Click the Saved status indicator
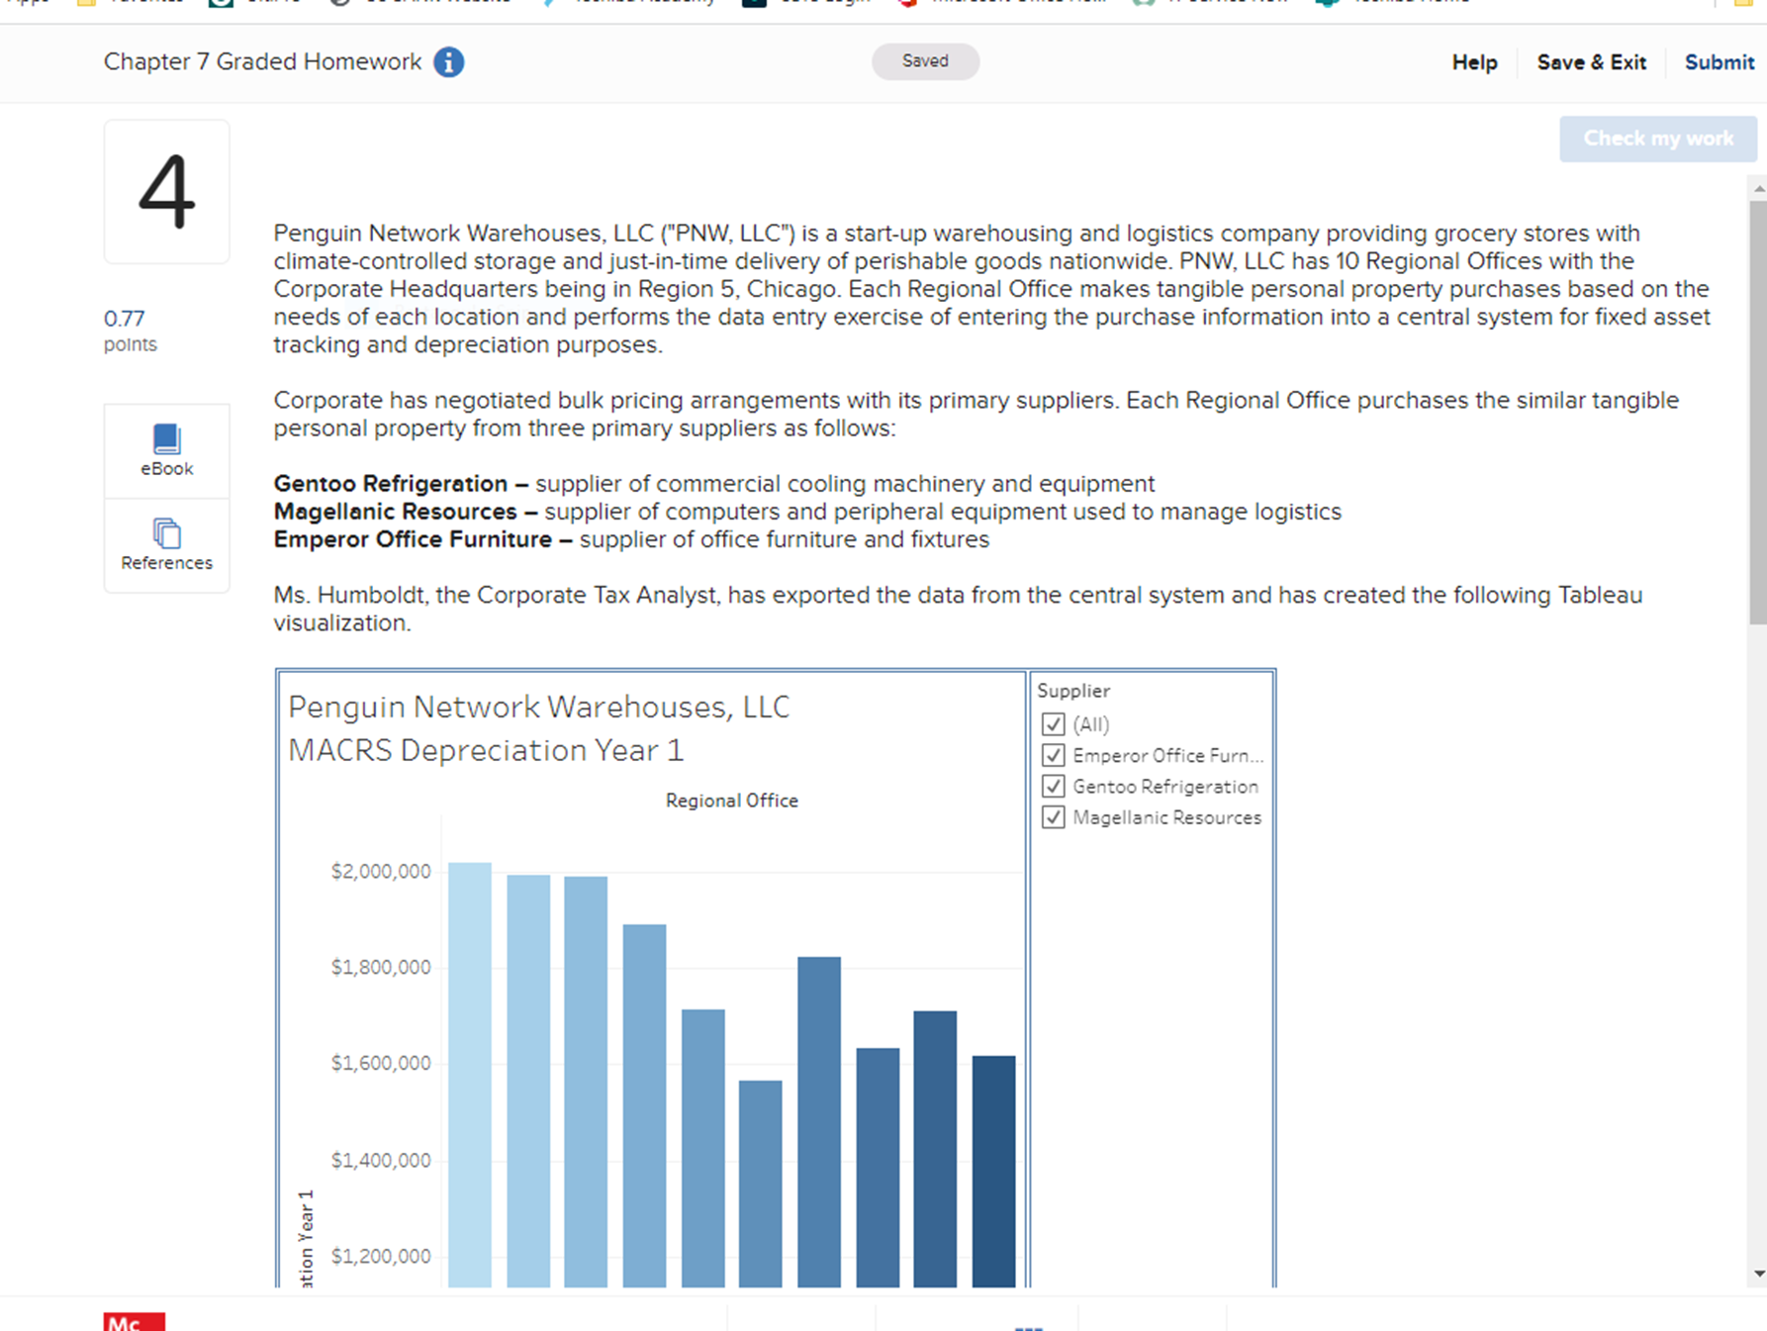 (925, 61)
